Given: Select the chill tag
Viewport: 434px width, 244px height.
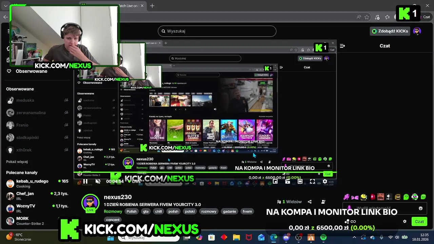Looking at the screenshot, I should [x=158, y=211].
